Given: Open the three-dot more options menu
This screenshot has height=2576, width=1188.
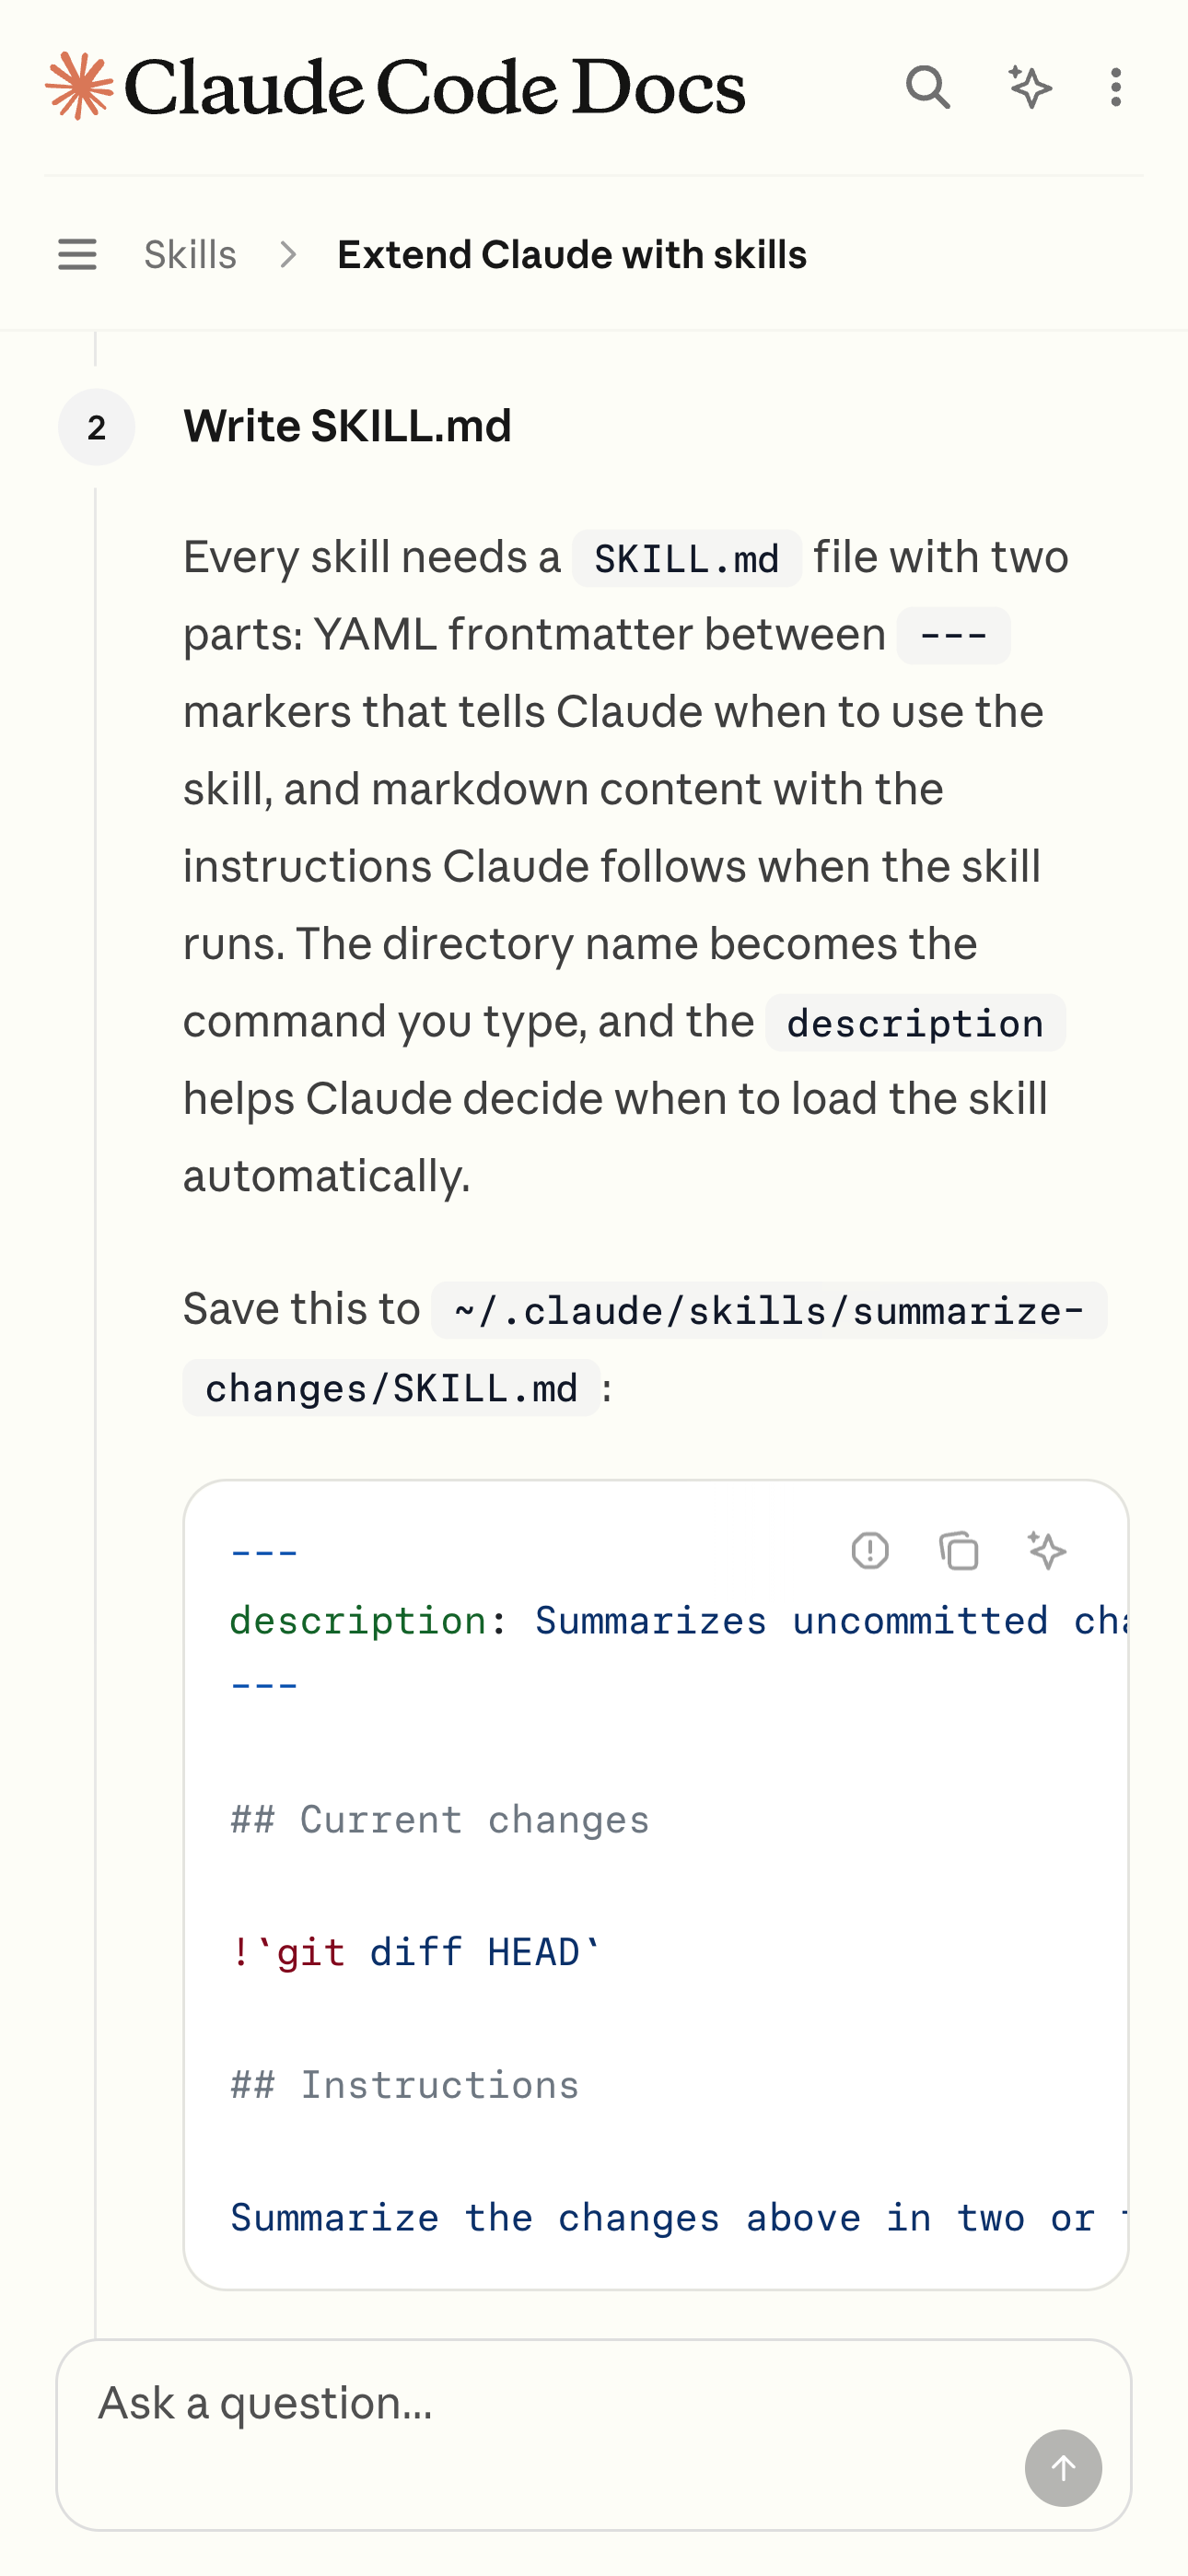Looking at the screenshot, I should coord(1116,88).
